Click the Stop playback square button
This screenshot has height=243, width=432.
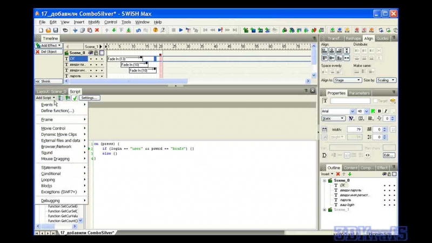click(173, 30)
